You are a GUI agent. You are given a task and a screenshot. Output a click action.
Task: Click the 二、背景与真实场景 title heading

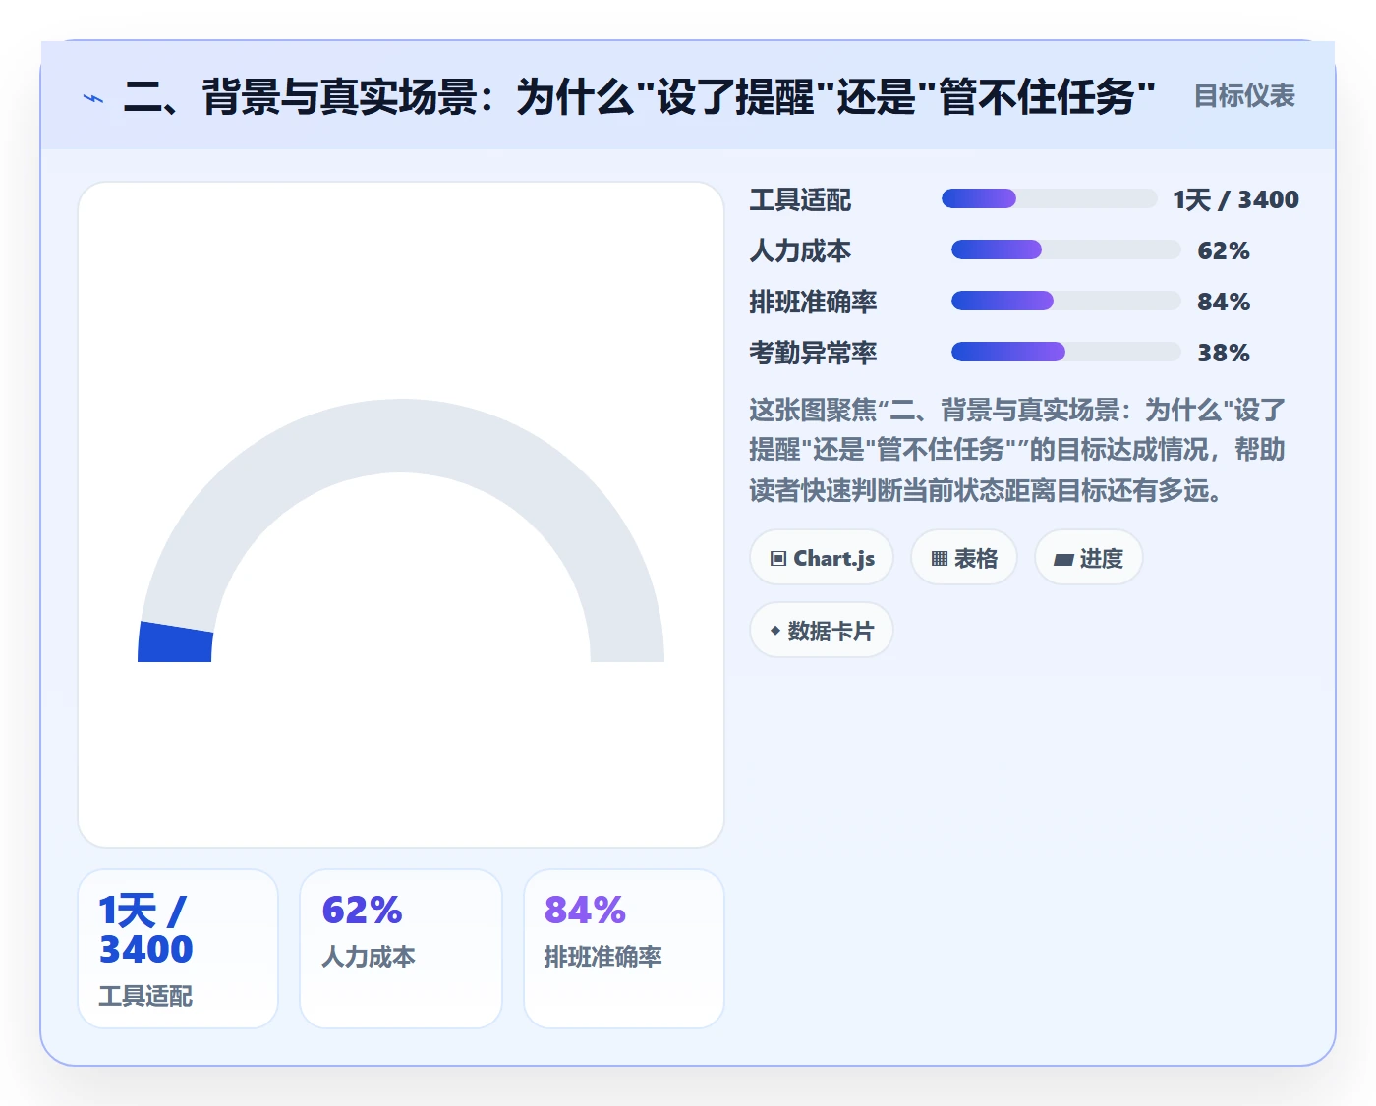coord(640,97)
